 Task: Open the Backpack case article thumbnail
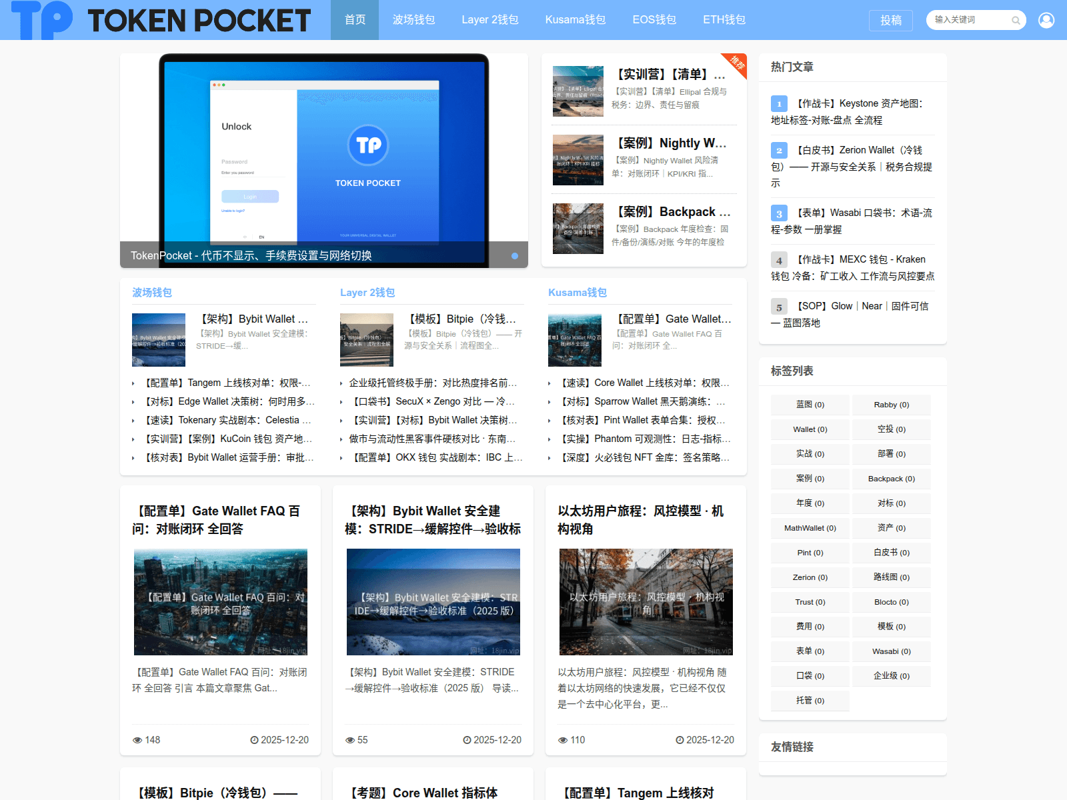point(578,229)
